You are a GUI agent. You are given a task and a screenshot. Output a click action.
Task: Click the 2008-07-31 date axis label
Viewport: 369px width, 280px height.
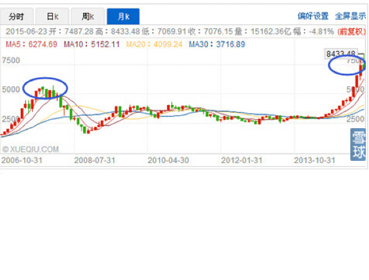pyautogui.click(x=95, y=160)
